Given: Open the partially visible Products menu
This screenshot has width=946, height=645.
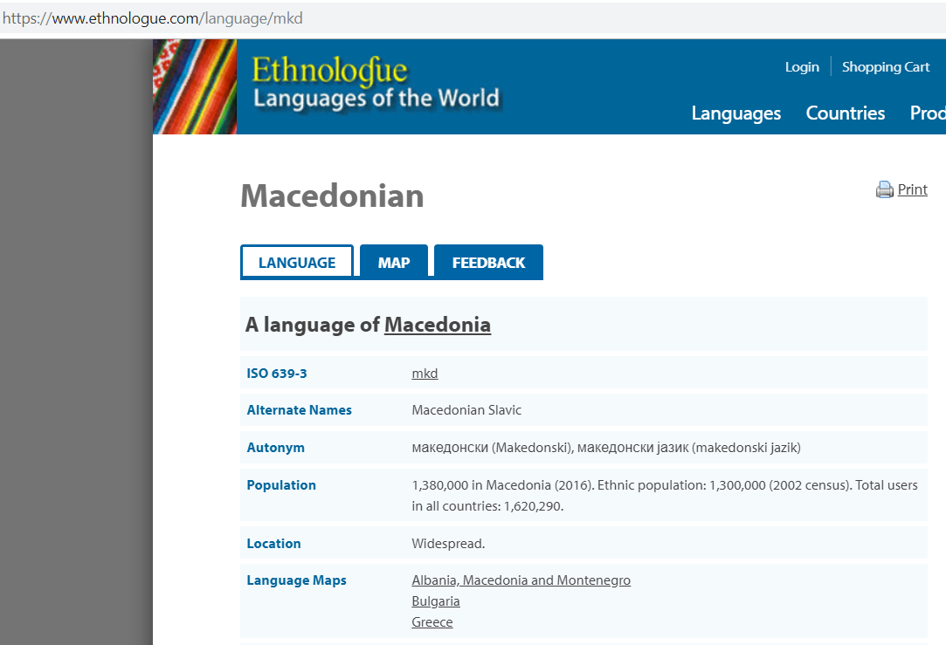Looking at the screenshot, I should tap(928, 113).
